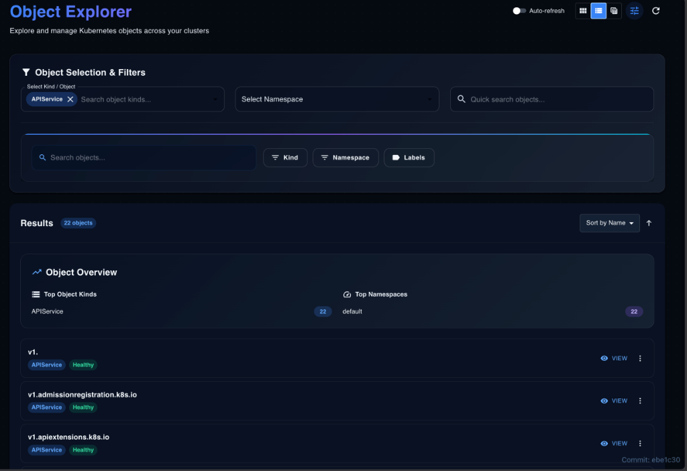The image size is (687, 471).
Task: Select the list view icon
Action: (598, 11)
